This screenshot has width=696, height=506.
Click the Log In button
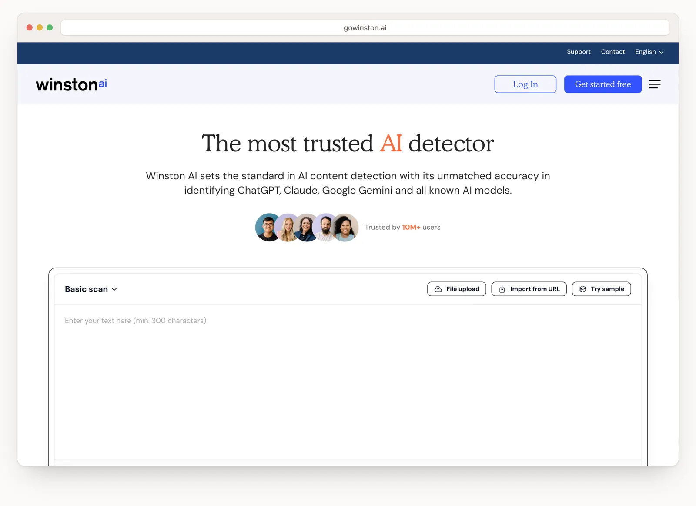click(x=525, y=84)
